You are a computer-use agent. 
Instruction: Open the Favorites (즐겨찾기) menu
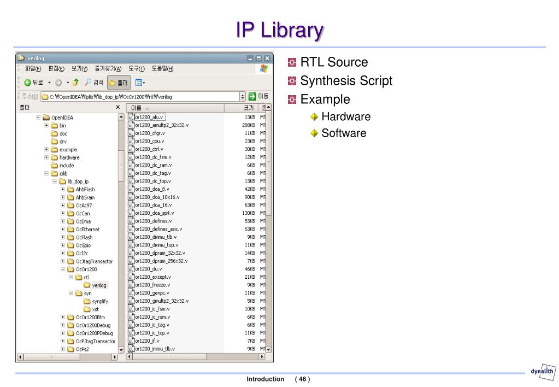(x=108, y=68)
